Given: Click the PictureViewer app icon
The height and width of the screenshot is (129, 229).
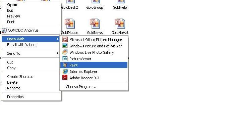Looking at the screenshot, I should pyautogui.click(x=65, y=59).
